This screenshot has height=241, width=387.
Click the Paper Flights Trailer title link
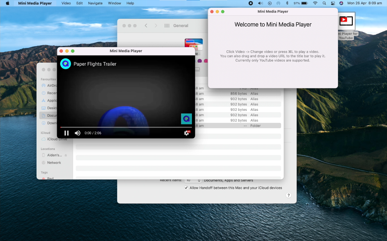(95, 64)
